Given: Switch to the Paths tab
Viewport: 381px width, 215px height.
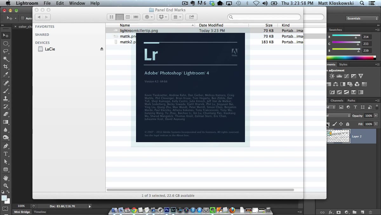Looking at the screenshot, I should (x=351, y=101).
